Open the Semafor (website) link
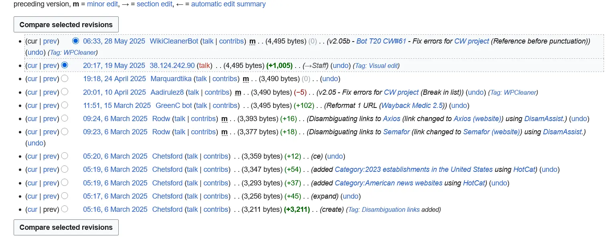Viewport: 610px width, 247px height. (x=491, y=132)
